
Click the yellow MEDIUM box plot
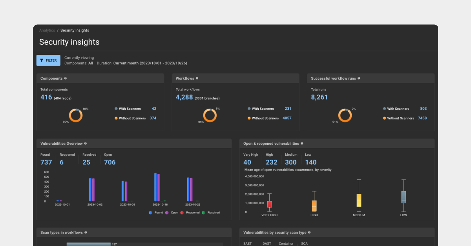pos(359,200)
